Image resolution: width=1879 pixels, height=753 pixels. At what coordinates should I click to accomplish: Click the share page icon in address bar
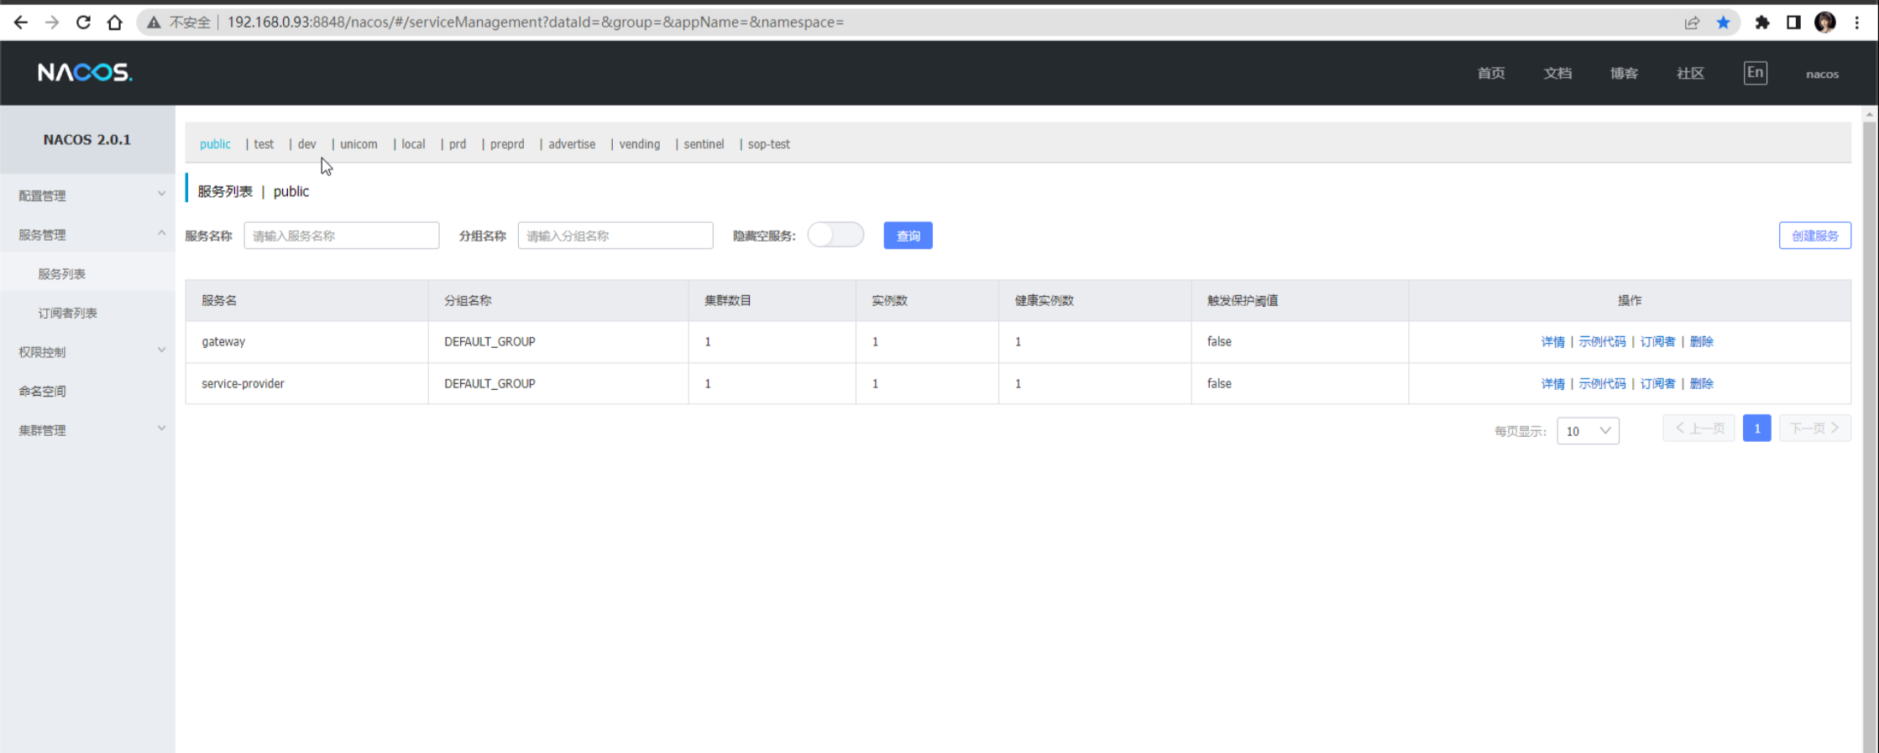tap(1692, 23)
